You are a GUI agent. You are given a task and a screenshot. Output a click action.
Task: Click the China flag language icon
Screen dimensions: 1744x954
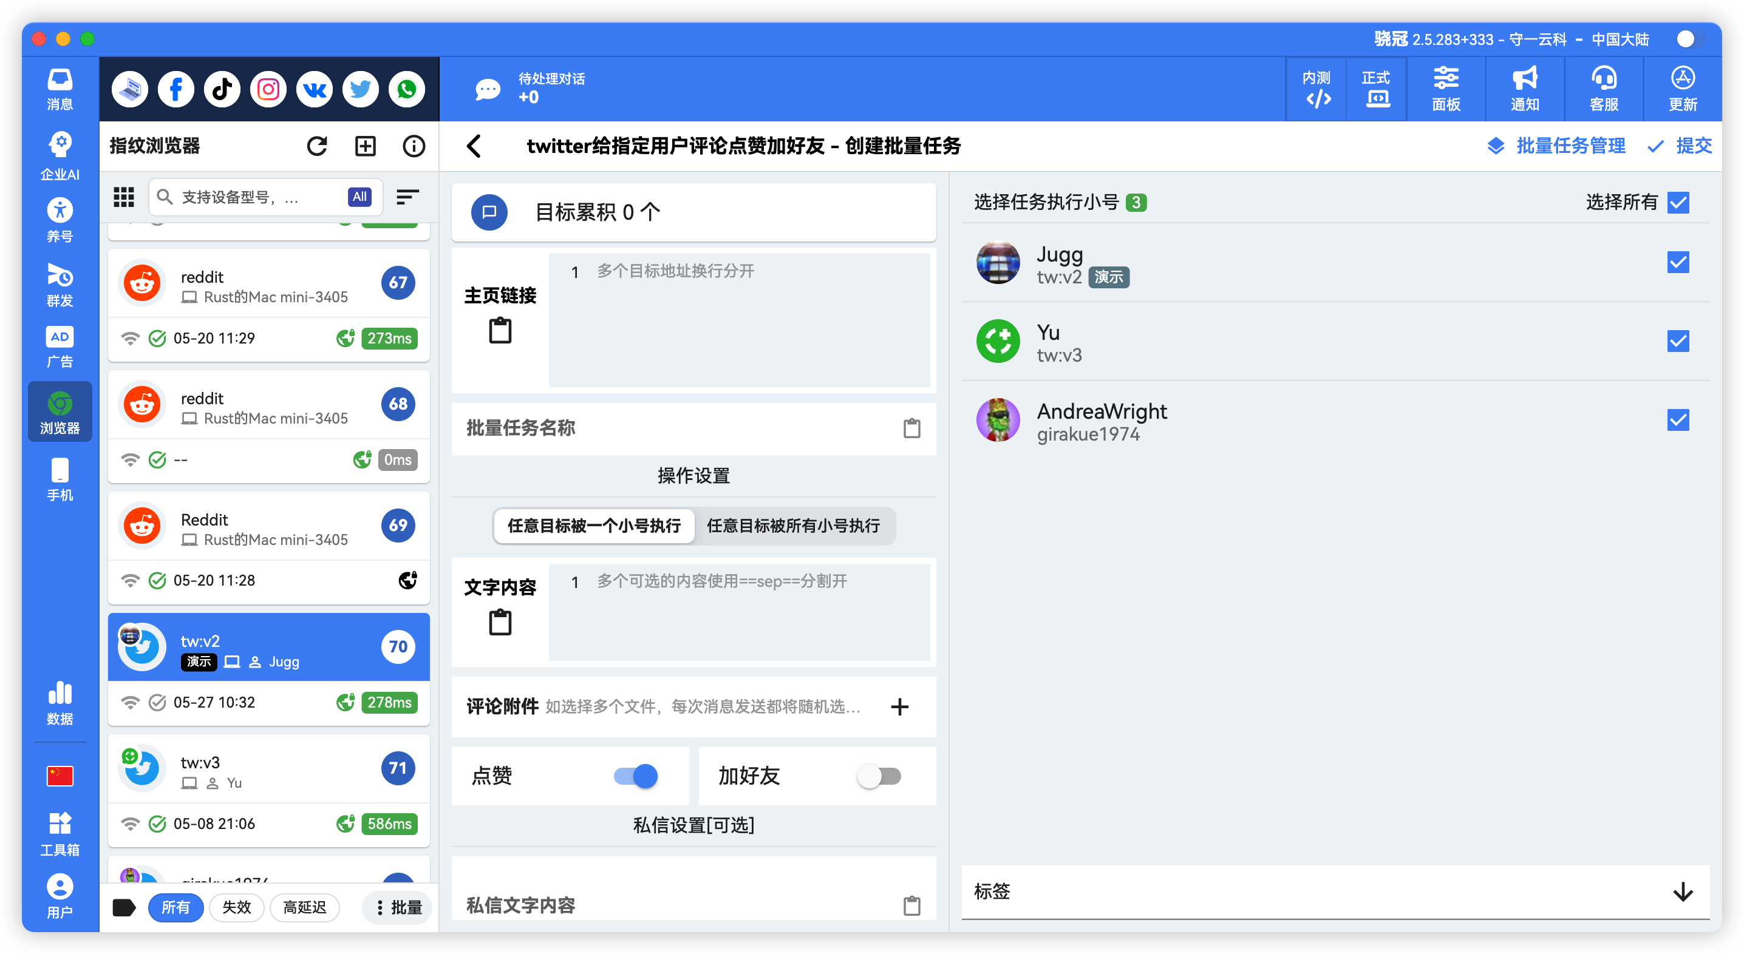(60, 776)
